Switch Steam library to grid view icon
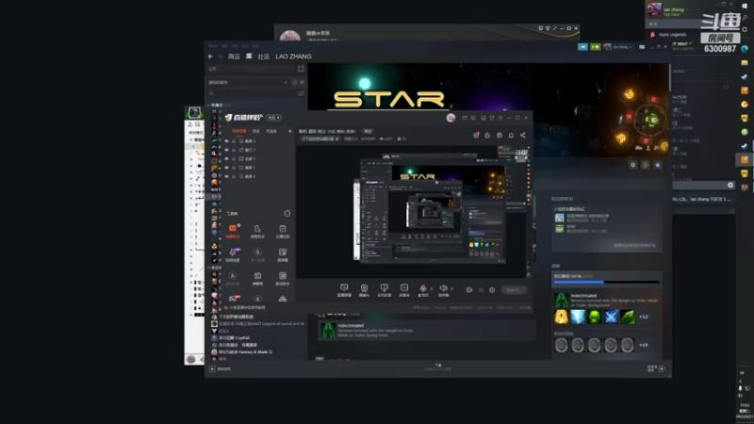 (301, 69)
